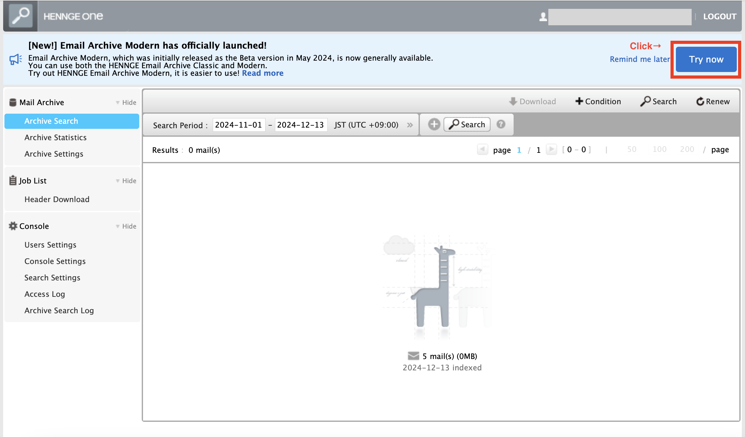Set 200 results per page
The image size is (745, 437).
click(x=687, y=149)
